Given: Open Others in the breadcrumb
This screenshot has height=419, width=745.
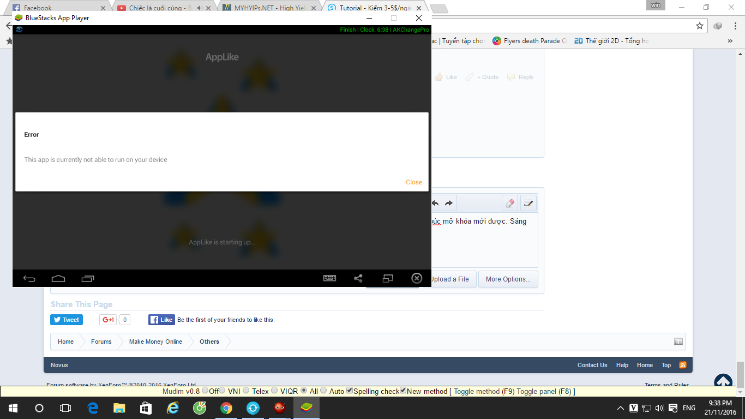Looking at the screenshot, I should 209,342.
